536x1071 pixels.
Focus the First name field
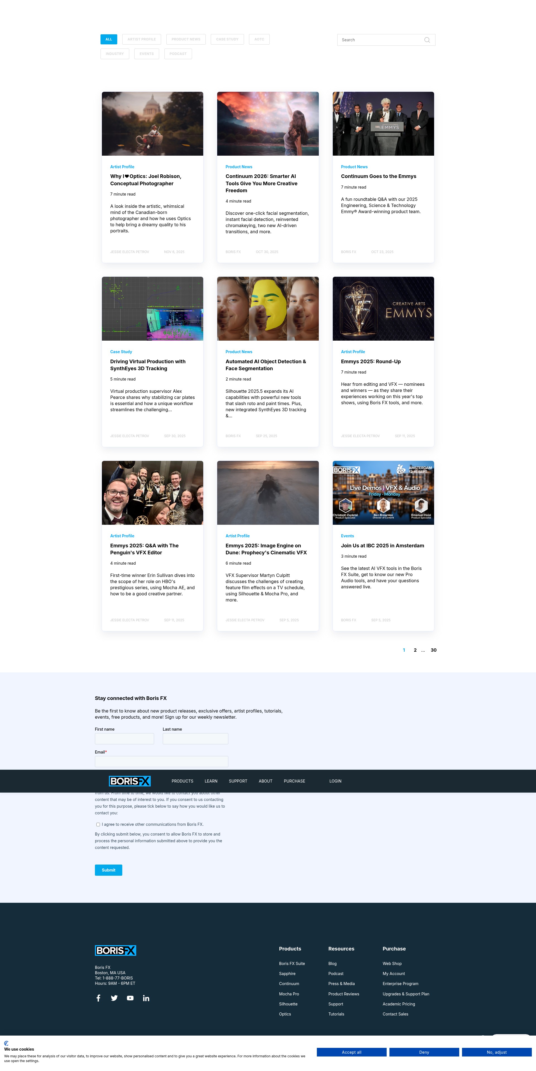pos(125,739)
